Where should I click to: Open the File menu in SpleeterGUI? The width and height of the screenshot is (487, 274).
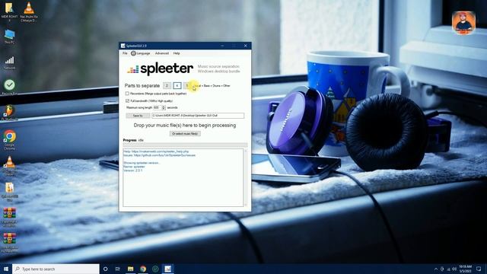[125, 53]
